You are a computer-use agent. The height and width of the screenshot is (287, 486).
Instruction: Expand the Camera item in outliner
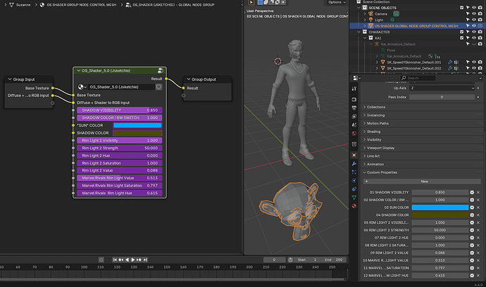point(365,13)
